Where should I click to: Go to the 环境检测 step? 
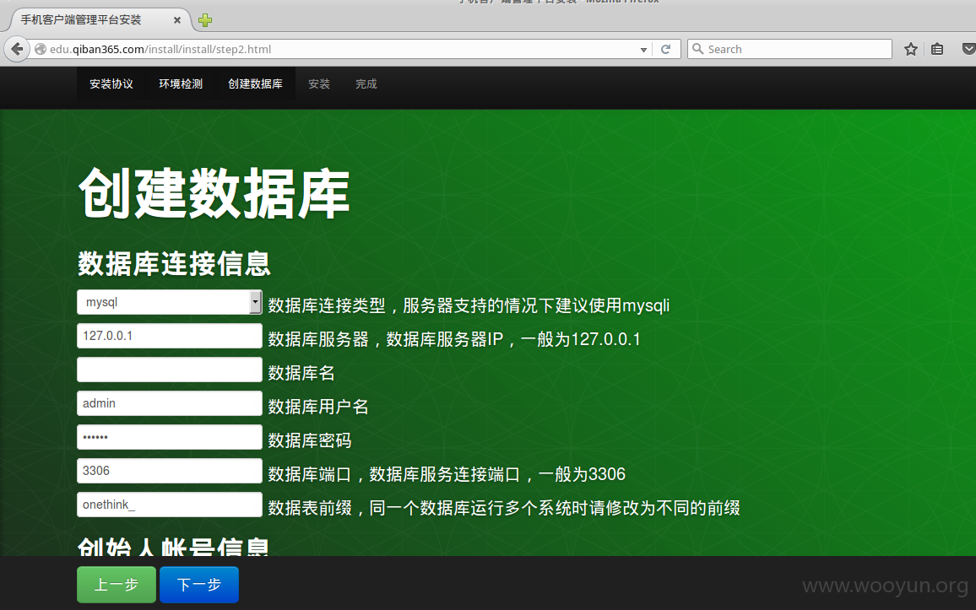[181, 84]
